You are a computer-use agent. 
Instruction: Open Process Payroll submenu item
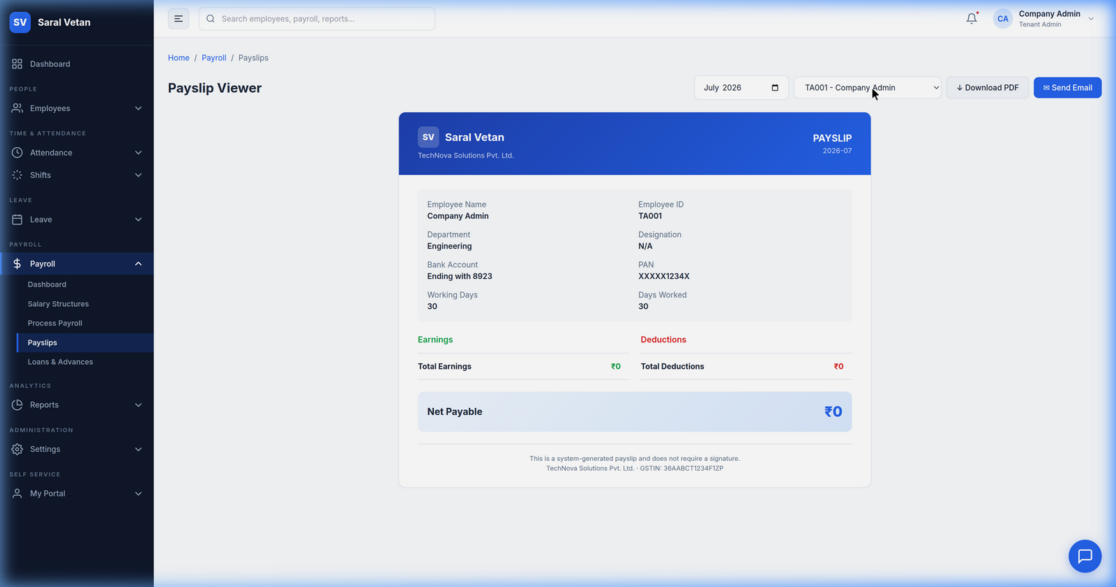tap(55, 323)
